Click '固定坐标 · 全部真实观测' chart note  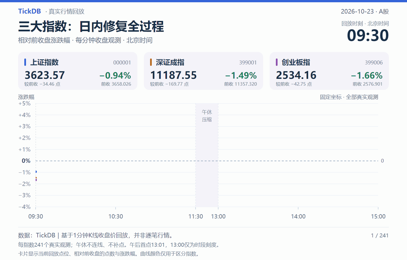(x=349, y=97)
